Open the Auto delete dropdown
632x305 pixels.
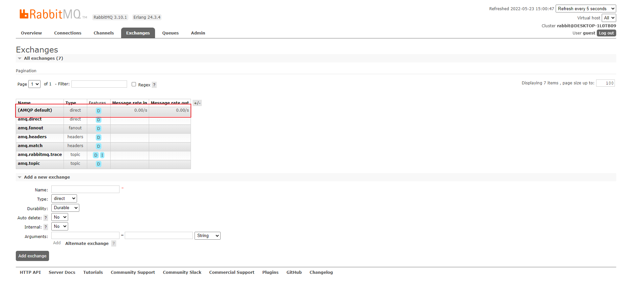tap(60, 217)
